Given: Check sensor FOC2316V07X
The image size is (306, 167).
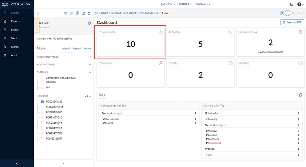Looking at the screenshot, I should coord(42,123).
